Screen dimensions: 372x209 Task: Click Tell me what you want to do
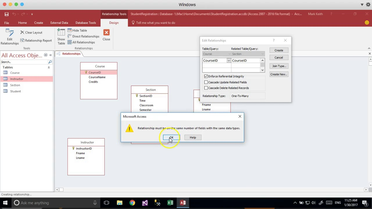coord(155,23)
